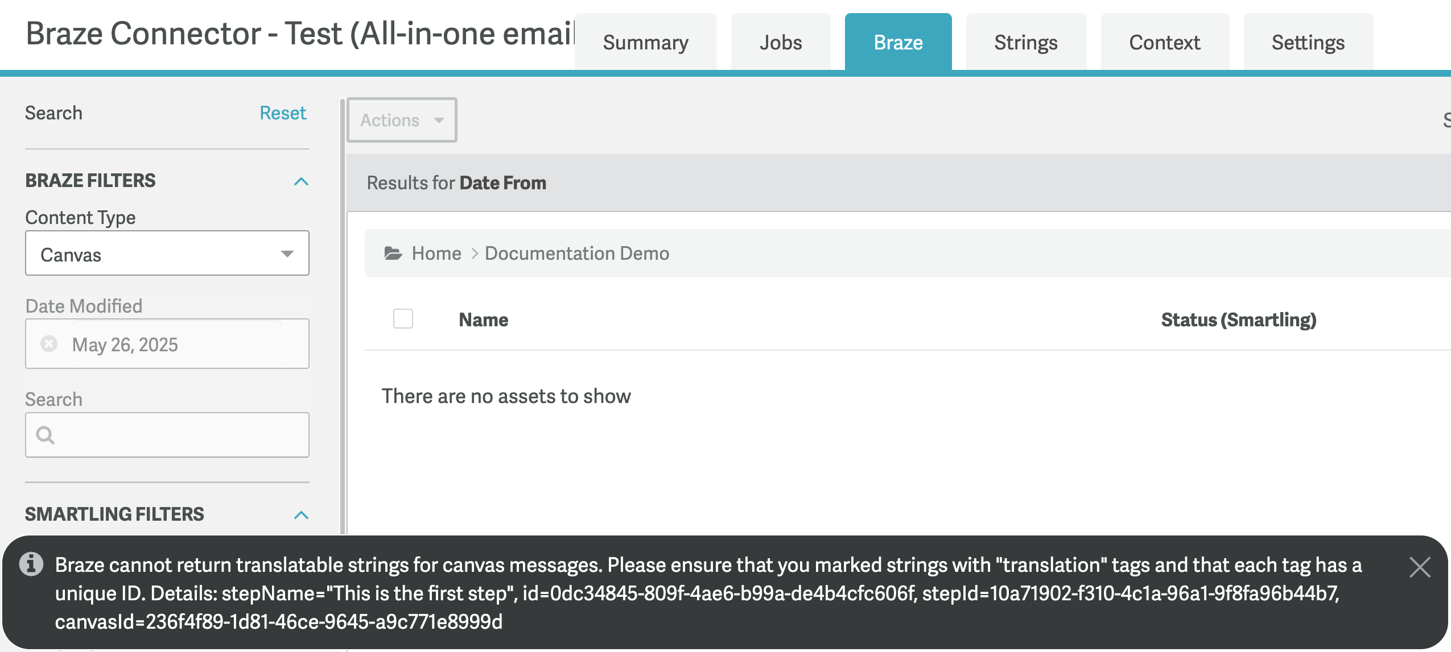Collapse the Smartling Filters section
Viewport: 1451px width, 652px height.
[x=301, y=515]
